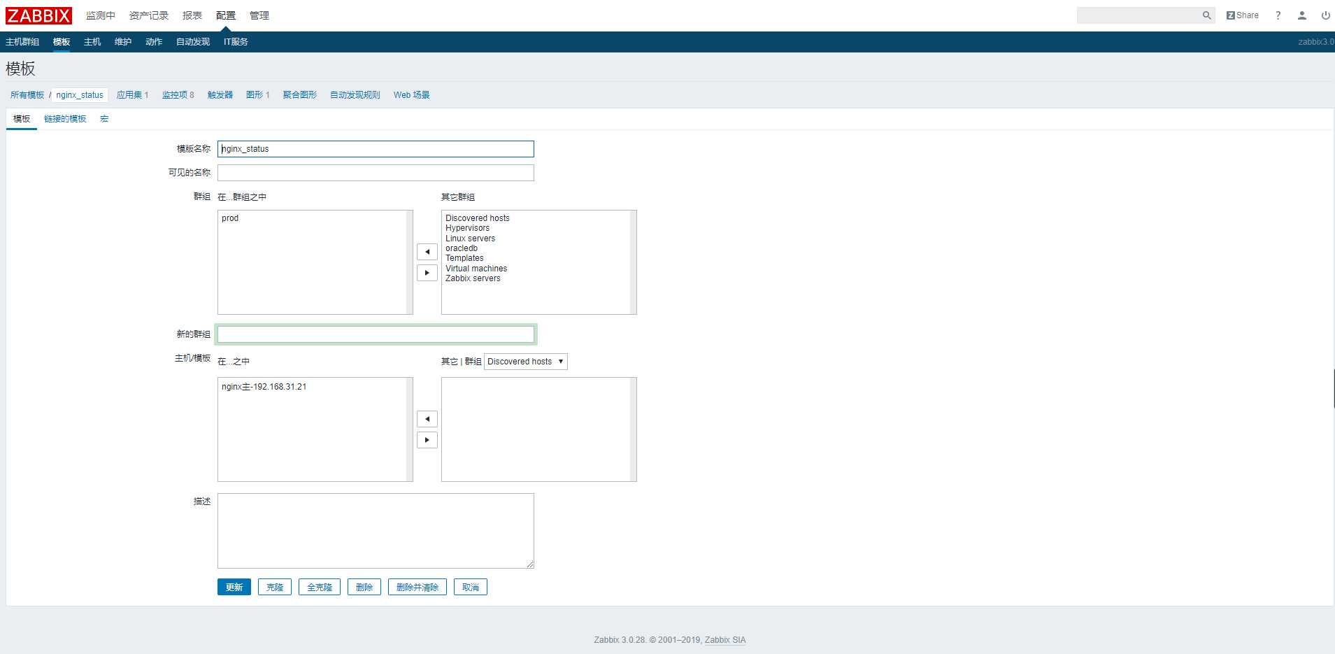
Task: Move selected group right to other groups
Action: (x=427, y=273)
